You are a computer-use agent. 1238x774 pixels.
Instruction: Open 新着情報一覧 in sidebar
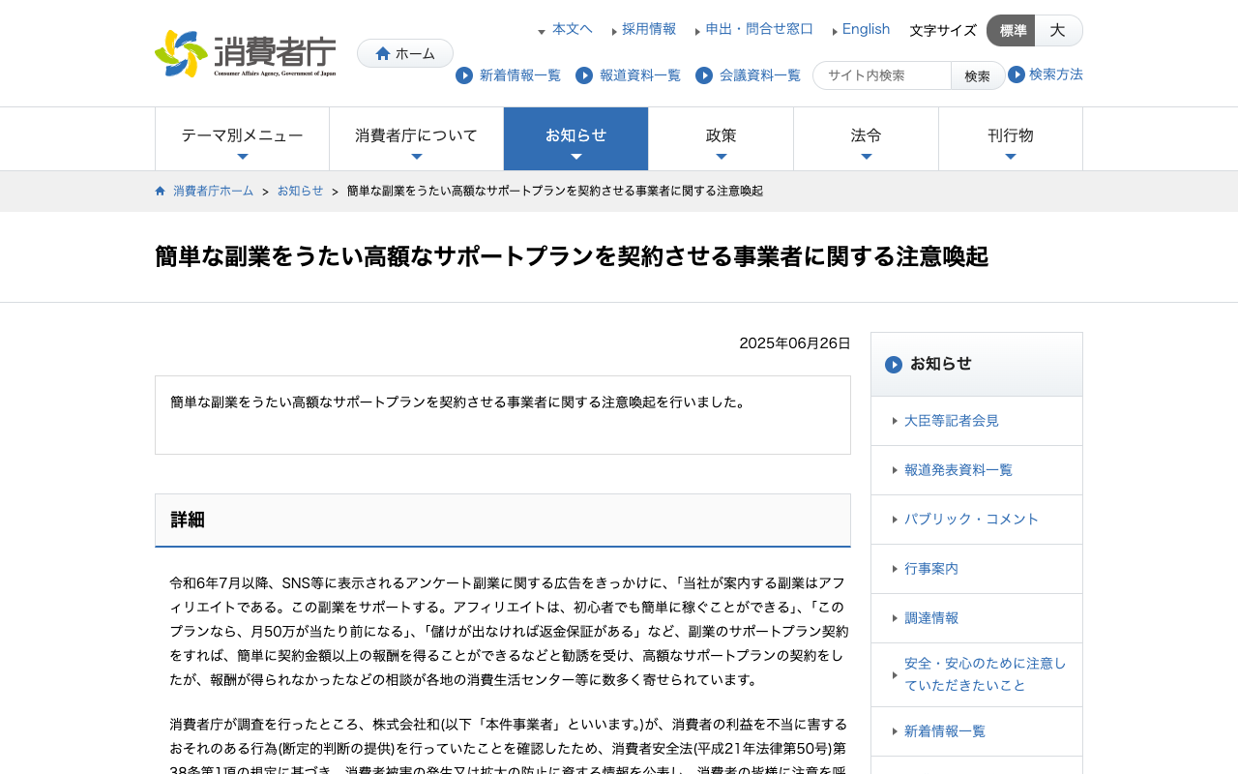click(977, 731)
